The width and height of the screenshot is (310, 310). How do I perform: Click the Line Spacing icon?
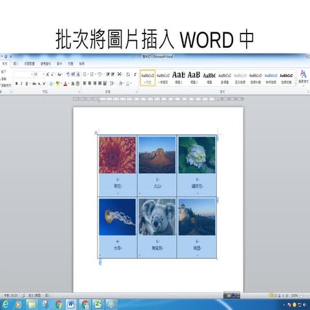(x=112, y=83)
